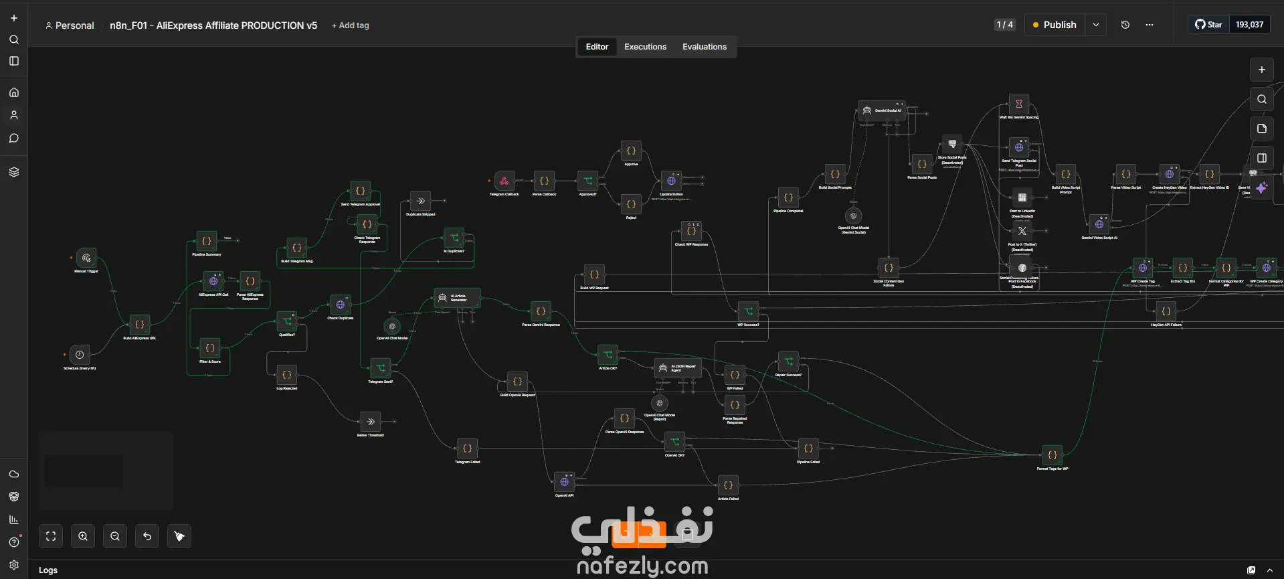1284x579 pixels.
Task: Expand the Logs panel chevron
Action: (1270, 570)
